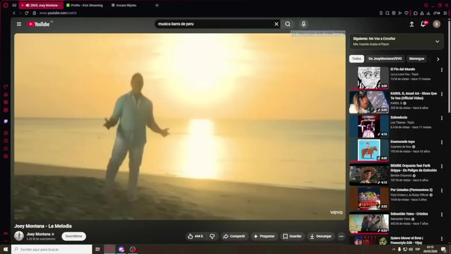Image resolution: width=451 pixels, height=254 pixels.
Task: Dislike the video
Action: coord(212,236)
